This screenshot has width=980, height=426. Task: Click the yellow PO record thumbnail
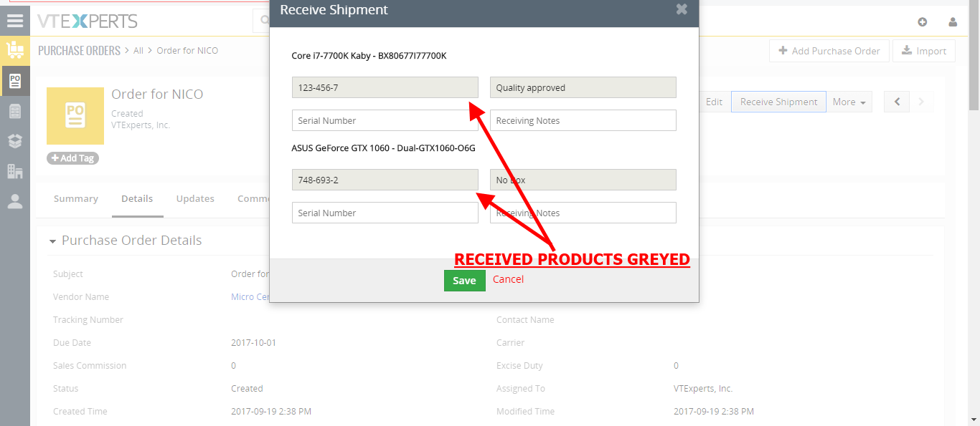coord(75,116)
